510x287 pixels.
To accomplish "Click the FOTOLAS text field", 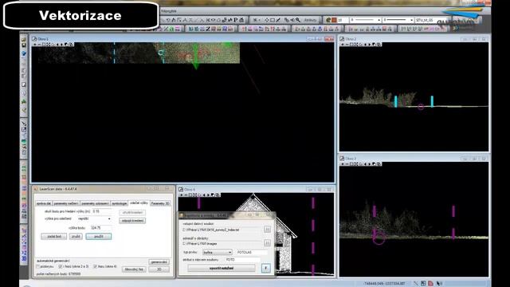I will [252, 252].
